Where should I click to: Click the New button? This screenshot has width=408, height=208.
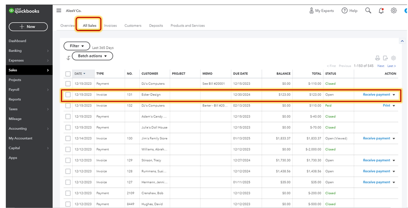click(28, 27)
